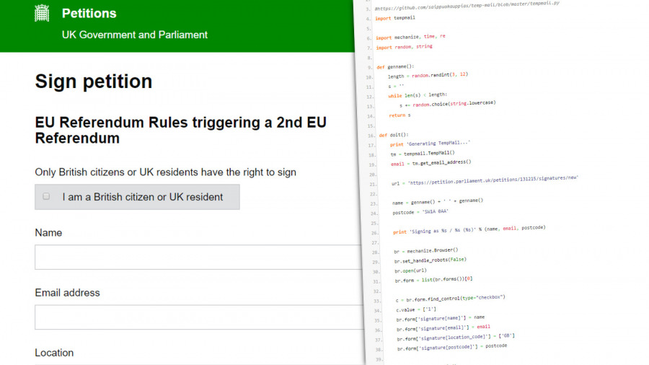Click the print 'Generating TempMail...' code line
Image resolution: width=649 pixels, height=365 pixels.
pyautogui.click(x=430, y=144)
